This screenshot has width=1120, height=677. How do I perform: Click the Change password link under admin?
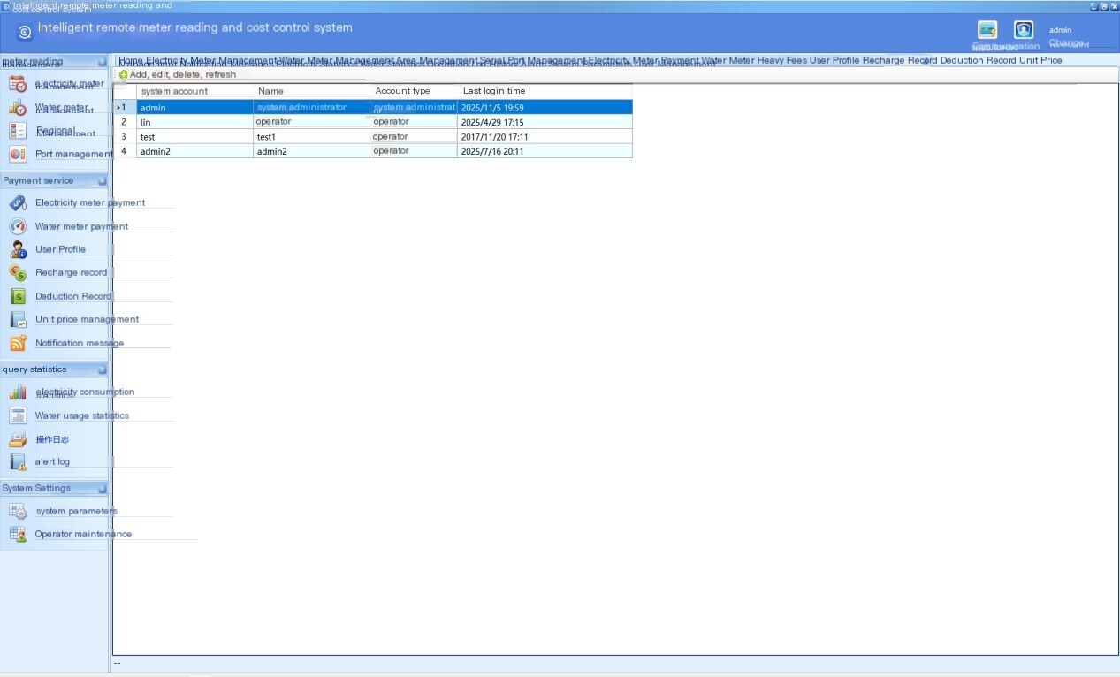coord(1068,42)
